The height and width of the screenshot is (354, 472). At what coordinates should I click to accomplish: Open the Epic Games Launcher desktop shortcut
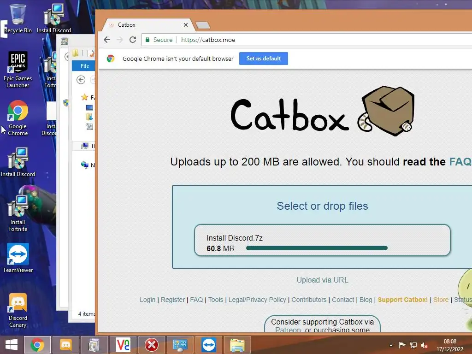pos(18,70)
